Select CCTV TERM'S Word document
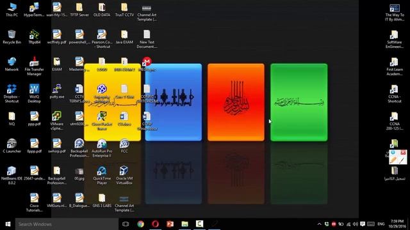This screenshot has width=410, height=230. 79,93
